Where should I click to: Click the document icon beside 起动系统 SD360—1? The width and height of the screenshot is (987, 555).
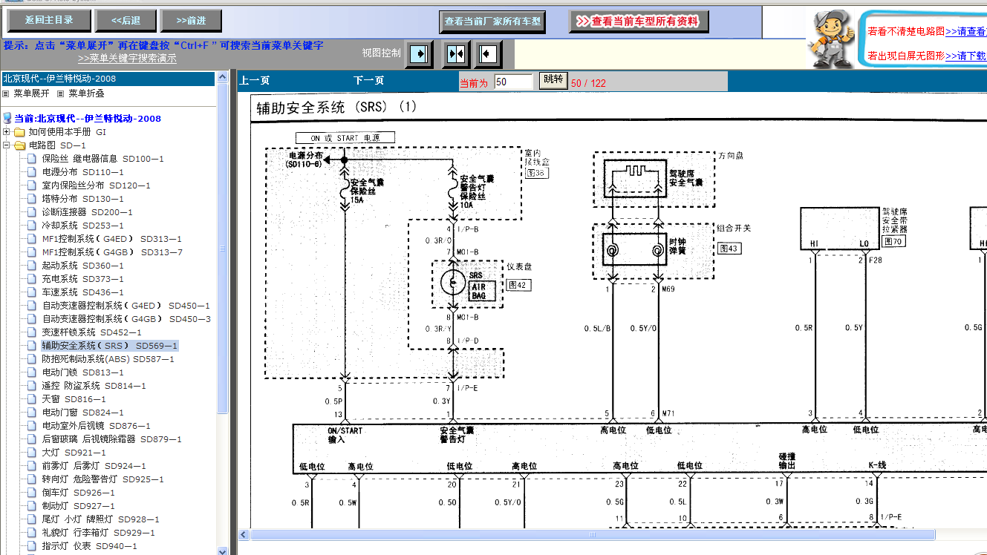[31, 266]
